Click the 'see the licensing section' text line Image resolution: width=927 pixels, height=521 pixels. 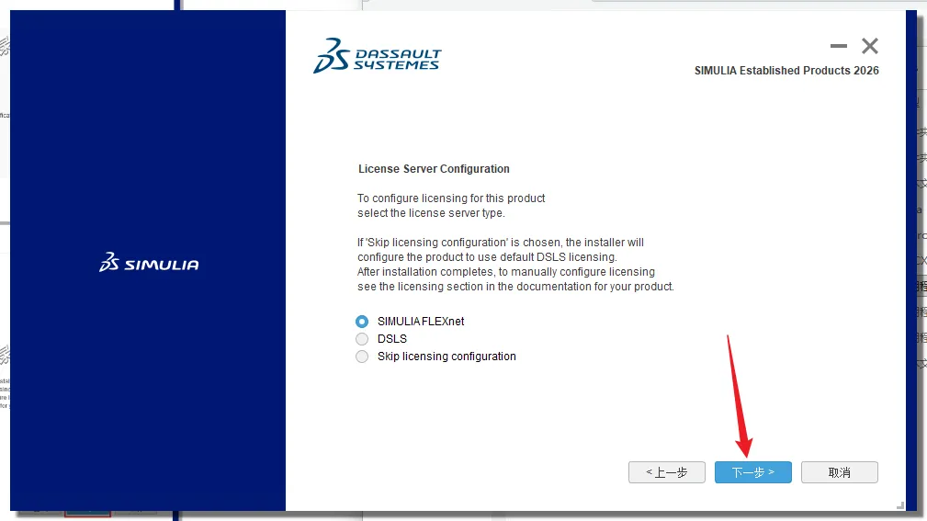[x=515, y=287]
